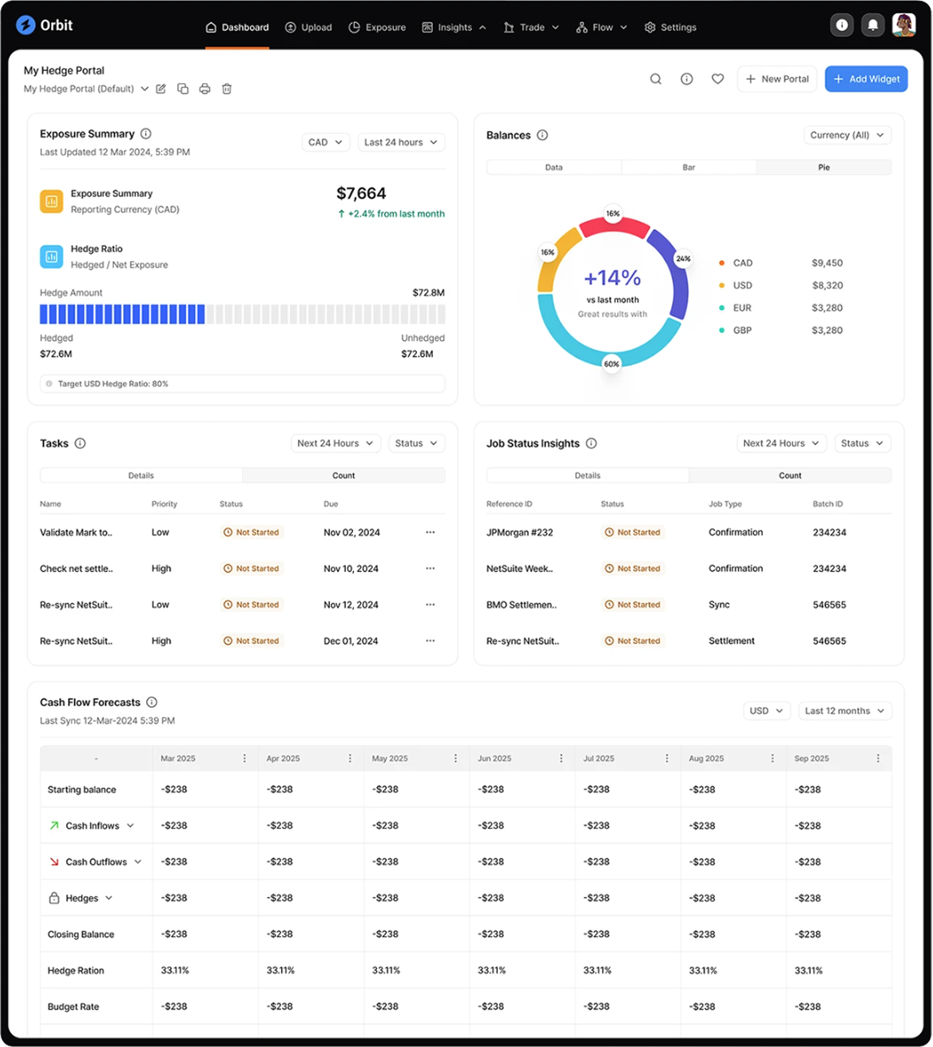Open options menu for Mar 2025 column
Screen dimensions: 933x1047
[244, 759]
